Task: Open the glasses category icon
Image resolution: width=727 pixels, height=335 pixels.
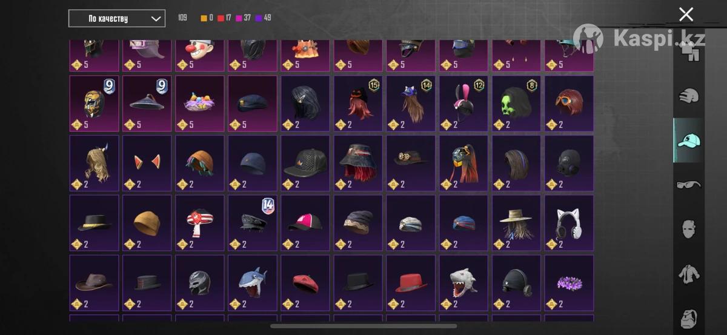Action: 689,185
